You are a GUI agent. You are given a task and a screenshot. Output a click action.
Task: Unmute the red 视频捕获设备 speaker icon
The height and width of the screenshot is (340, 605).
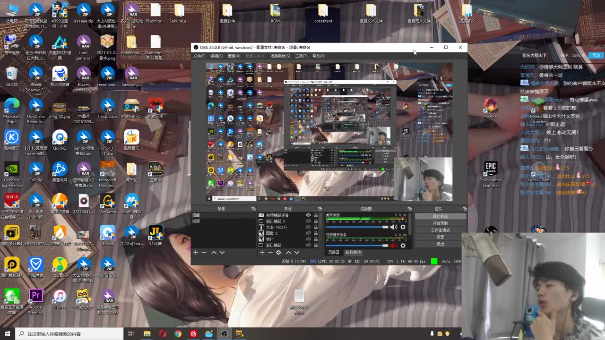(394, 246)
